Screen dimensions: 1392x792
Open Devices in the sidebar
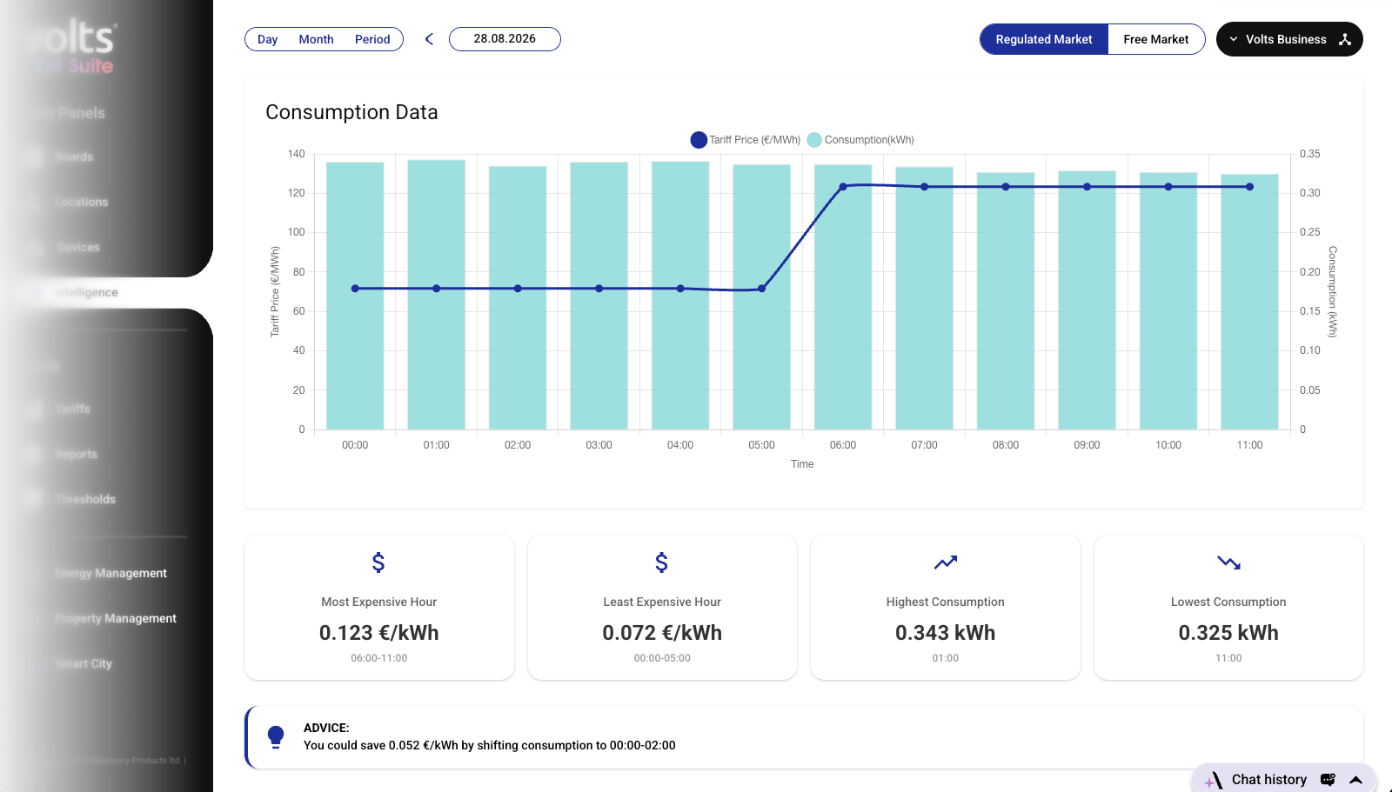tap(78, 248)
